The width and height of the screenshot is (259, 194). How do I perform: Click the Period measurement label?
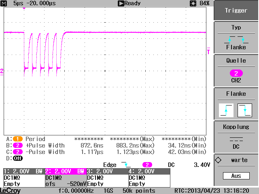35,139
